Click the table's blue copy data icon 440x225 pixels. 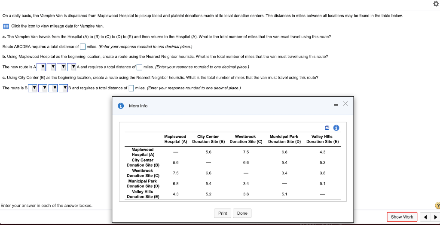pyautogui.click(x=327, y=128)
